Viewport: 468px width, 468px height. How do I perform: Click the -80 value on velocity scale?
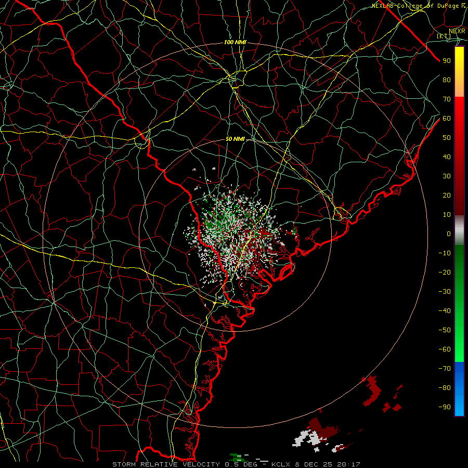pos(445,388)
